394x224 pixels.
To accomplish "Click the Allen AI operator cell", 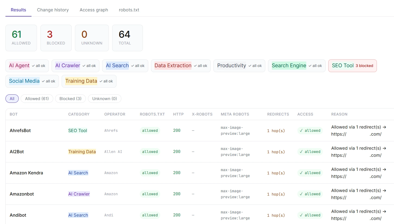I will [113, 152].
